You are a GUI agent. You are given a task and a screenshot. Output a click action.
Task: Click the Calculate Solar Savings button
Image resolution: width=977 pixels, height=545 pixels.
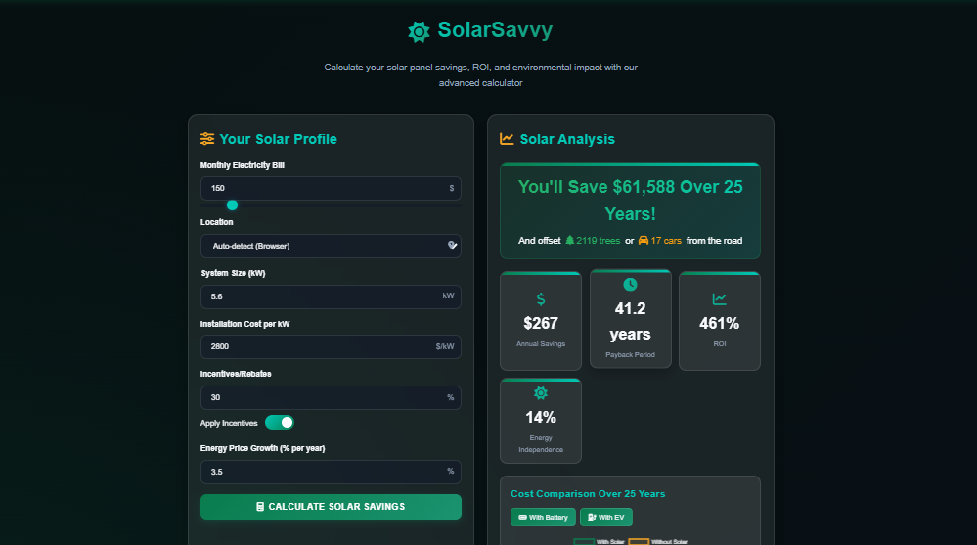331,506
